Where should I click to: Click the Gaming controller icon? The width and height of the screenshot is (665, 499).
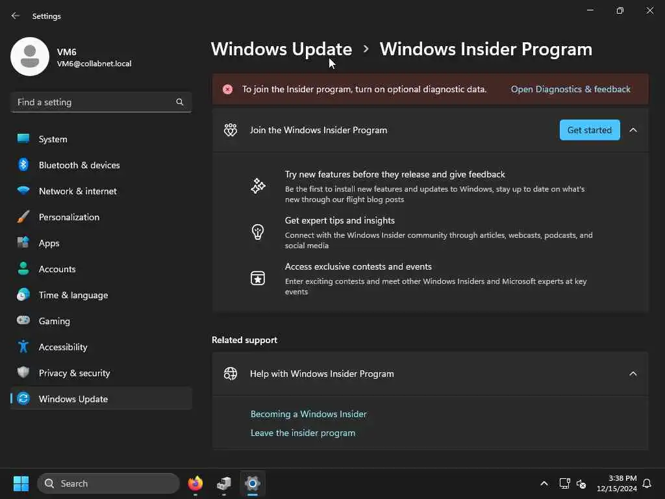[23, 320]
